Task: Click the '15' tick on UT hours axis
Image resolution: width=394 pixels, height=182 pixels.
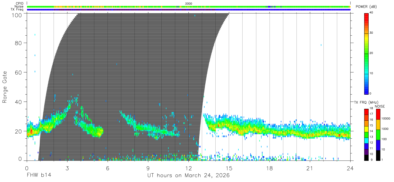Action: tap(229, 168)
